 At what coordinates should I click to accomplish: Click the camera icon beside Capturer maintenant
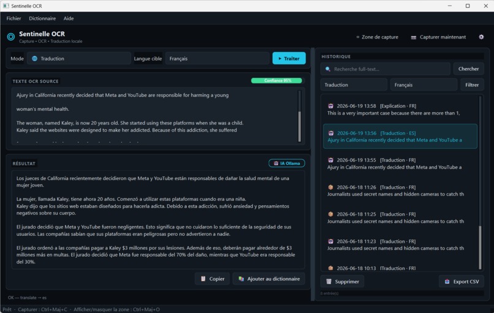(x=413, y=37)
